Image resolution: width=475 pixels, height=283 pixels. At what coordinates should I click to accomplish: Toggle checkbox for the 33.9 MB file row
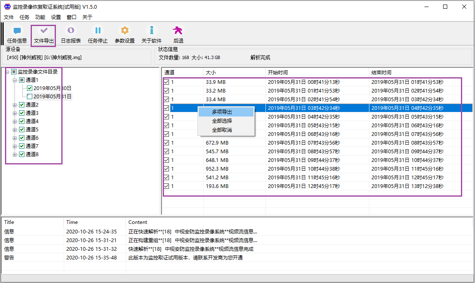[166, 82]
